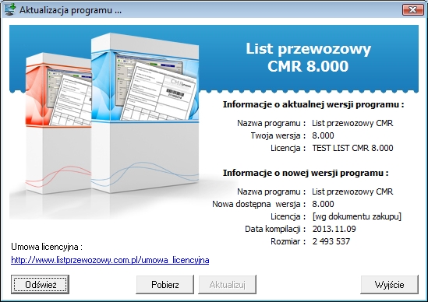Click the Pobierz download button
Screen dimensions: 428x302
click(x=164, y=284)
